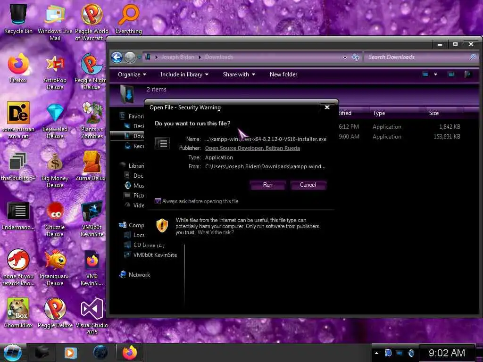483x362 pixels.
Task: Select Network in the navigation pane
Action: click(135, 275)
